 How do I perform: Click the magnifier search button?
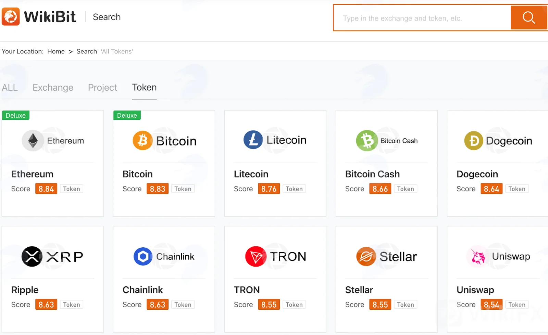(x=529, y=17)
